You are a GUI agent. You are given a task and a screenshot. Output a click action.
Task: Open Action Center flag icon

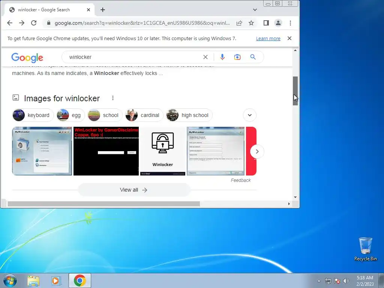[337, 281]
